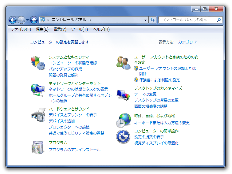Open the recent pages dropdown arrow
Screen dimensions: 232x174
tap(28, 20)
